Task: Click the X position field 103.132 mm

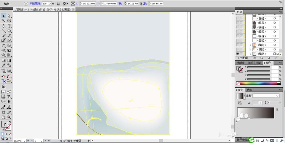Action: pos(89,4)
